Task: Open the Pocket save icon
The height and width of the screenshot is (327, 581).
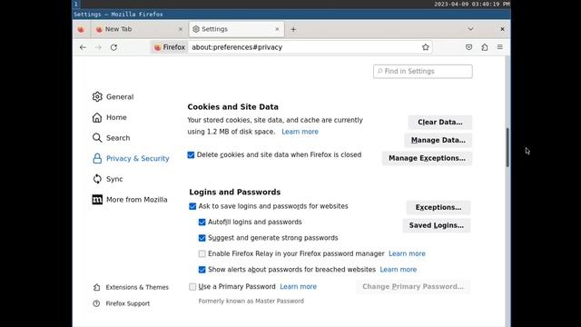Action: 468,47
